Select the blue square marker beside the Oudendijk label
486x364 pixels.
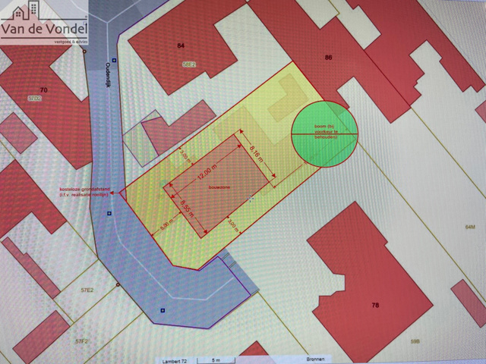[113, 61]
